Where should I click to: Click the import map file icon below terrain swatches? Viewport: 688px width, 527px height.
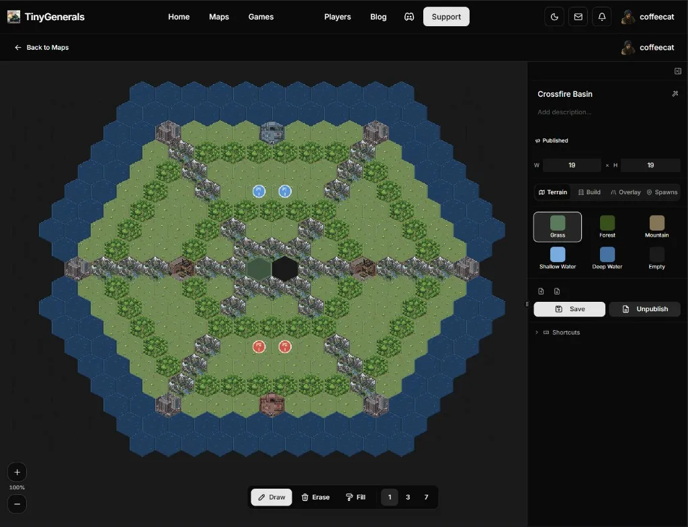click(x=541, y=290)
